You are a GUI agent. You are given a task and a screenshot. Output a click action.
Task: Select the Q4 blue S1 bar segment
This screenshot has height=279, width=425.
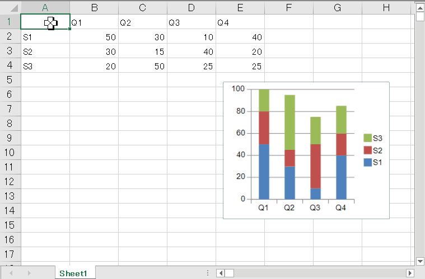(341, 177)
